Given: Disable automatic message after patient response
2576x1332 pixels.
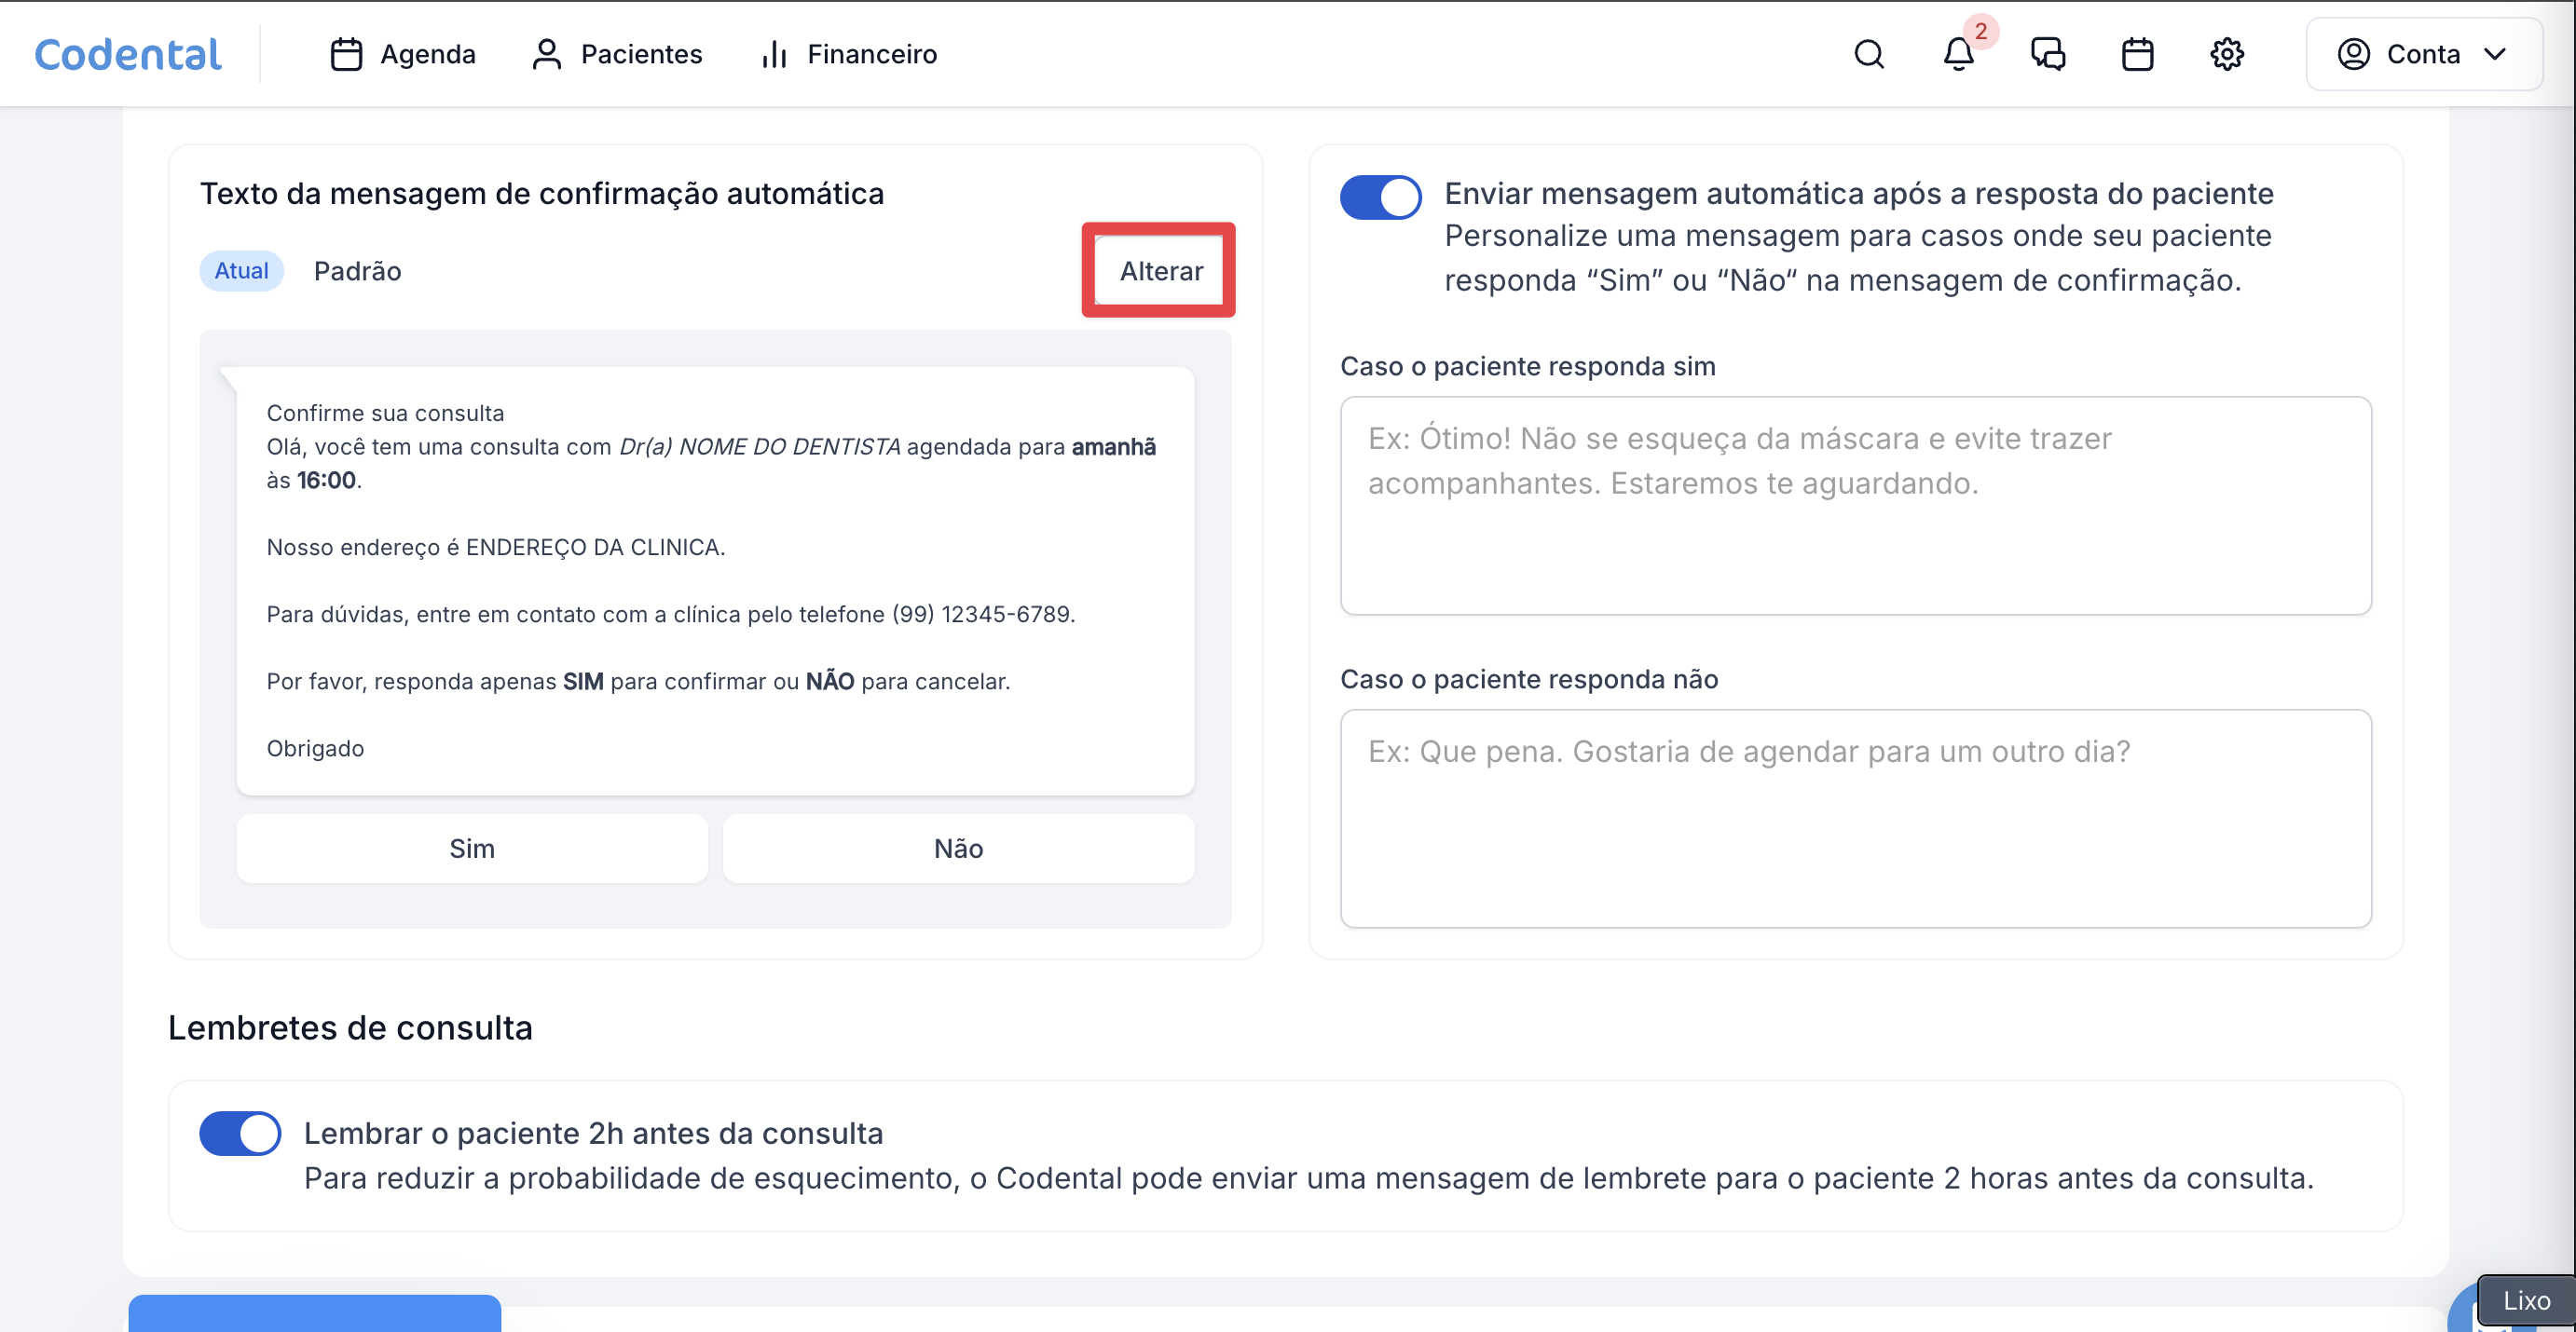Looking at the screenshot, I should tap(1380, 197).
